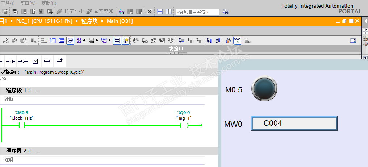The image size is (368, 167).
Task: Open the 帮助(H) menu
Action: [x=49, y=4]
